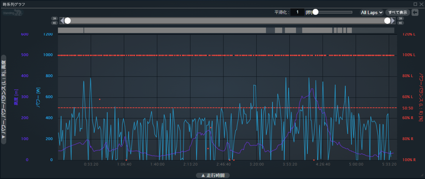425x179 pixels.
Task: Close the 時系列グラフ panel
Action: 421,4
